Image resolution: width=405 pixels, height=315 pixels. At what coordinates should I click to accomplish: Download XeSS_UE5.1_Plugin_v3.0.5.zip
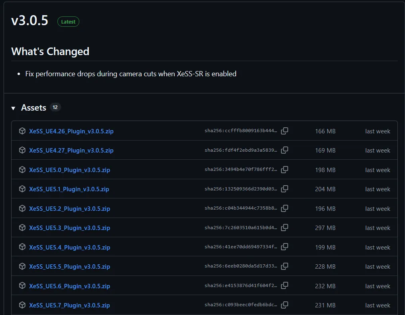(69, 189)
